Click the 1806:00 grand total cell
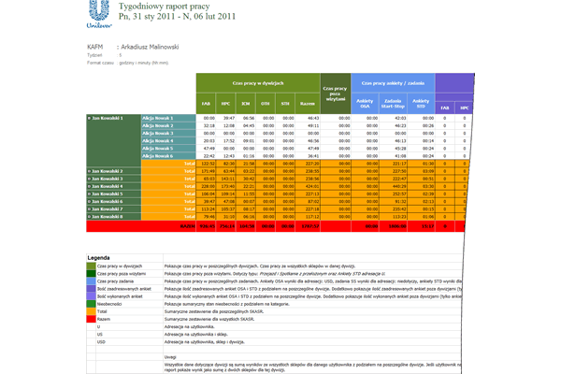The height and width of the screenshot is (374, 561). [x=393, y=226]
